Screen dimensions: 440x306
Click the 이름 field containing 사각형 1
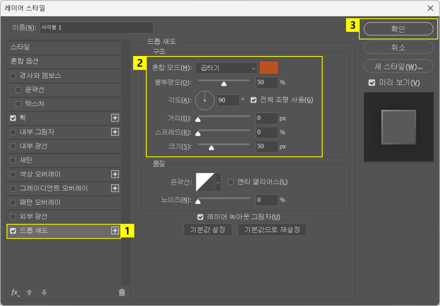[x=96, y=27]
